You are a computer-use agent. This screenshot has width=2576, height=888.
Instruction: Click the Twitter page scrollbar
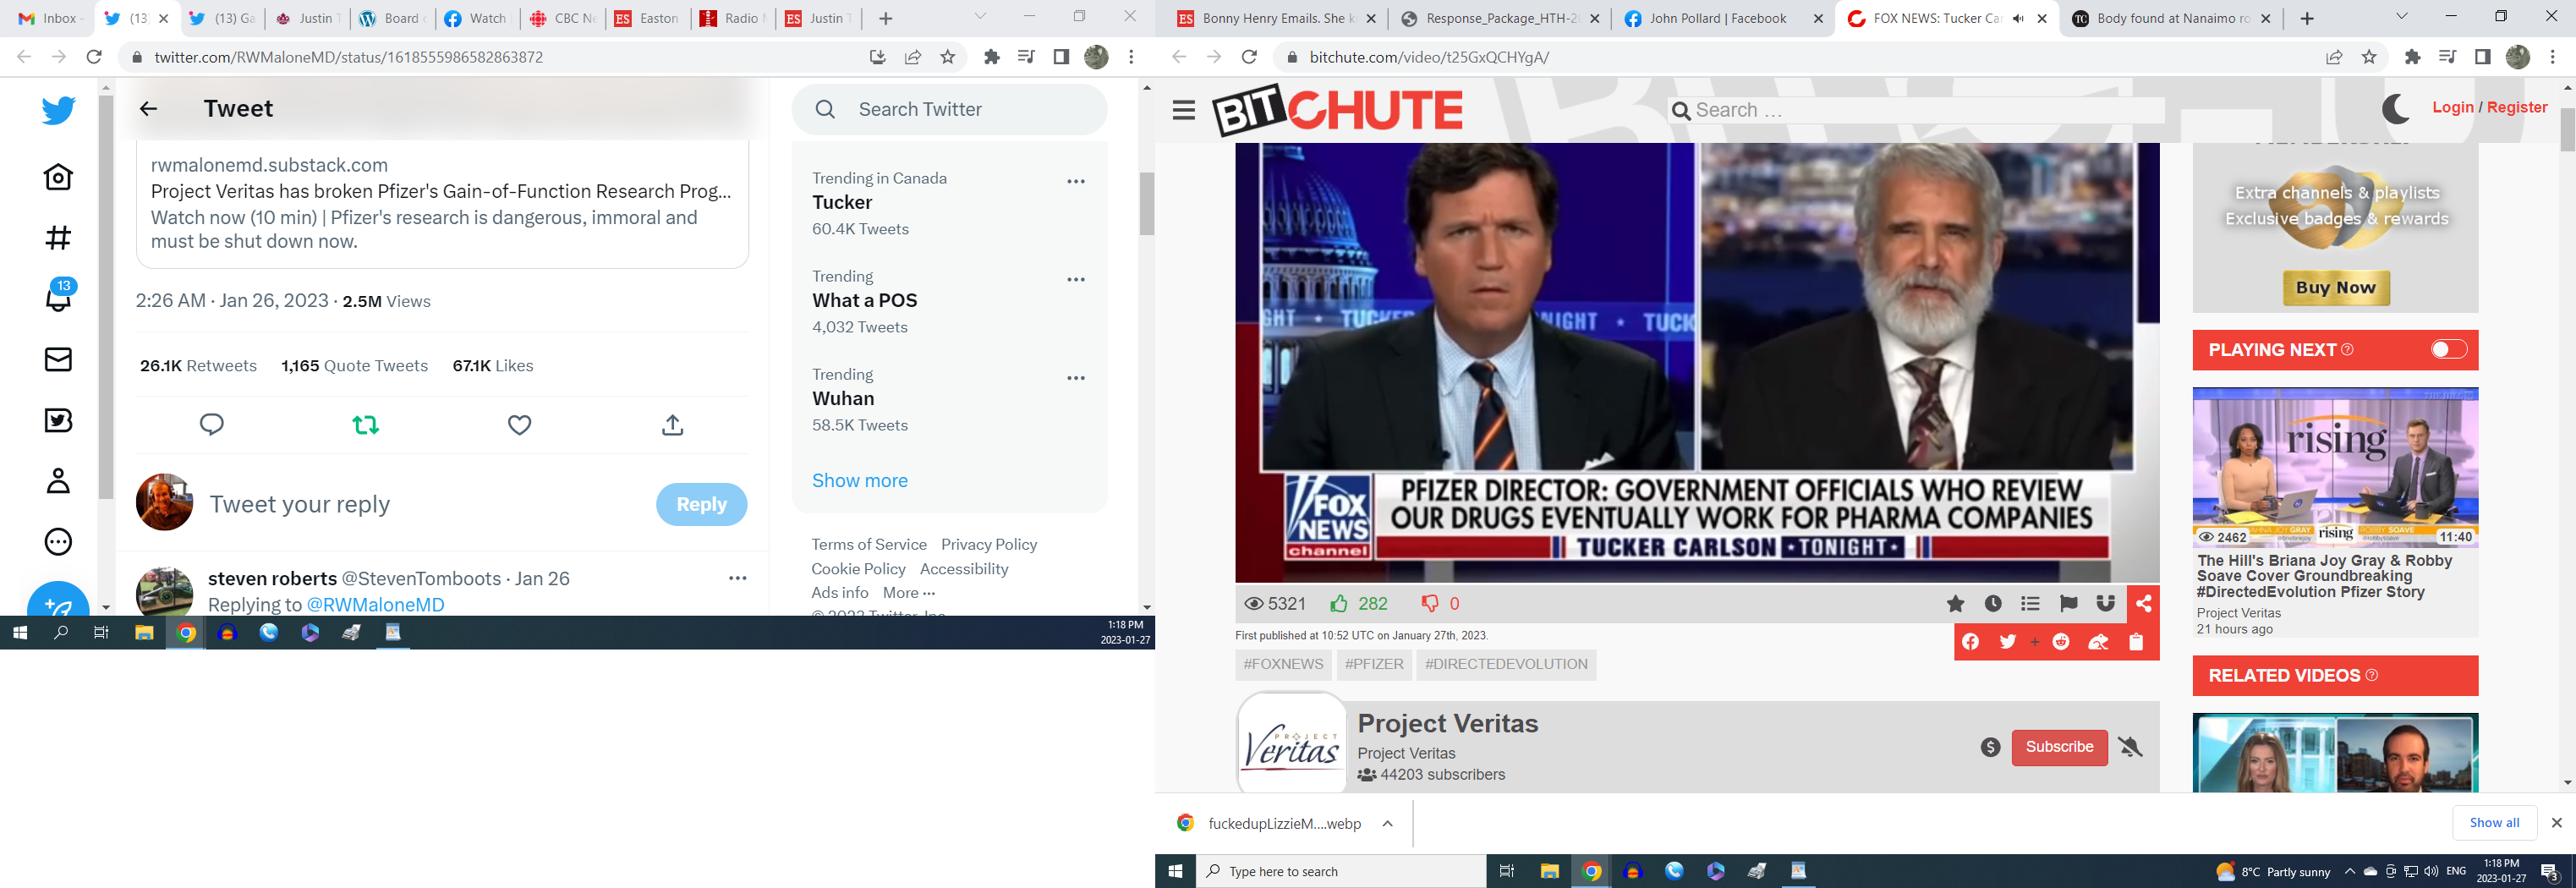[x=1147, y=203]
